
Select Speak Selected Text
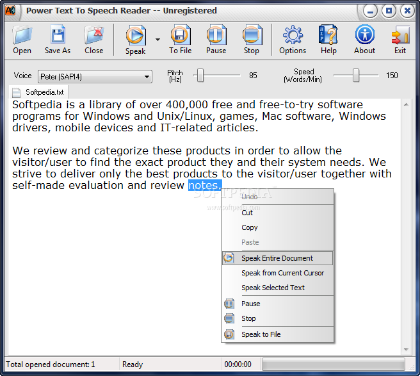click(277, 288)
